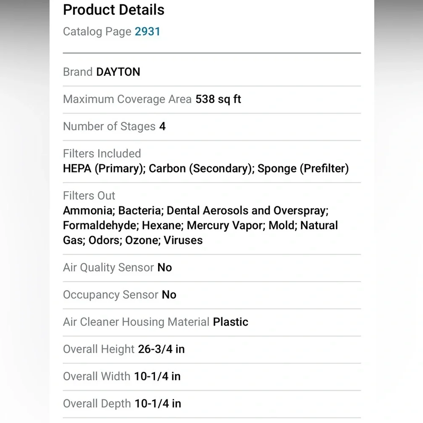
Task: Click the Air Quality Sensor row
Action: coord(212,268)
